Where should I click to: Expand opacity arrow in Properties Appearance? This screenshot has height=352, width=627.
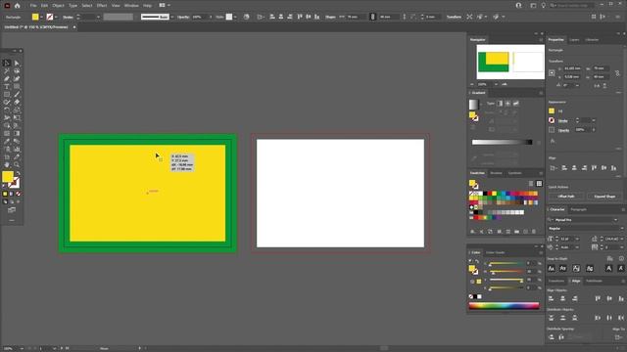594,130
